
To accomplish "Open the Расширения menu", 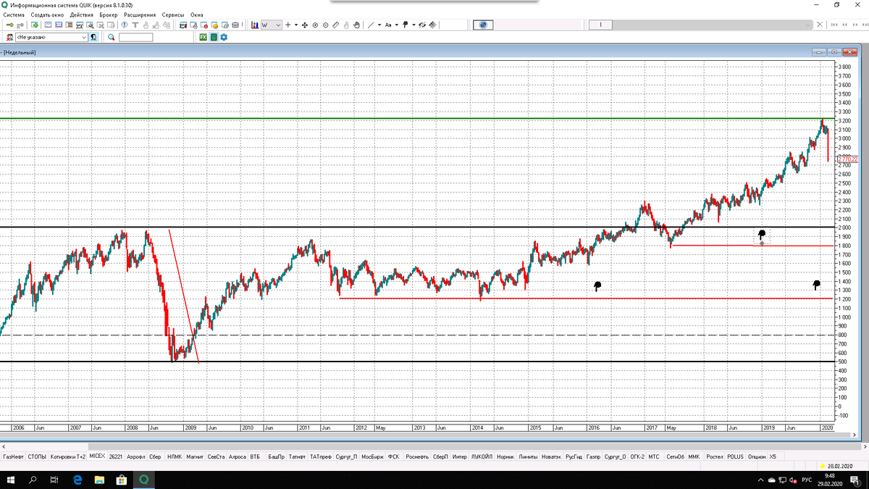I will [x=140, y=14].
